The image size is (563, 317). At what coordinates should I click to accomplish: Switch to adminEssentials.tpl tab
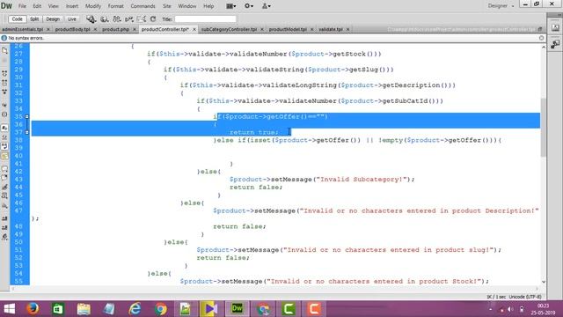pos(22,29)
